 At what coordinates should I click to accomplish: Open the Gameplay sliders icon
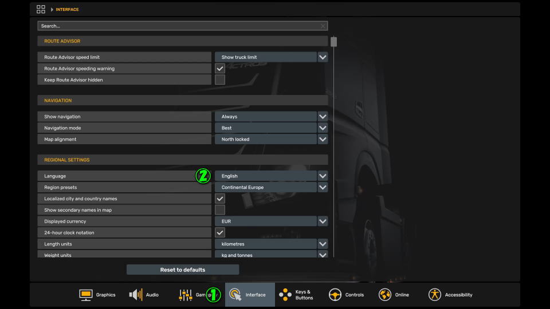pos(186,295)
